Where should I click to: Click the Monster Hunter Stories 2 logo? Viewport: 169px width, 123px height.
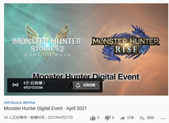pyautogui.click(x=47, y=41)
